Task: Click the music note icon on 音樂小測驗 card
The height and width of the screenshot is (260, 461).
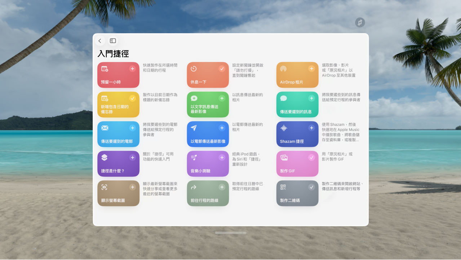Action: (194, 158)
